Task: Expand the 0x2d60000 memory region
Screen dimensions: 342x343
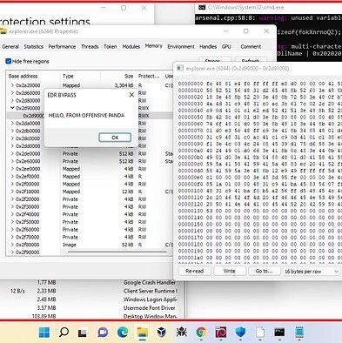Action: point(12,93)
